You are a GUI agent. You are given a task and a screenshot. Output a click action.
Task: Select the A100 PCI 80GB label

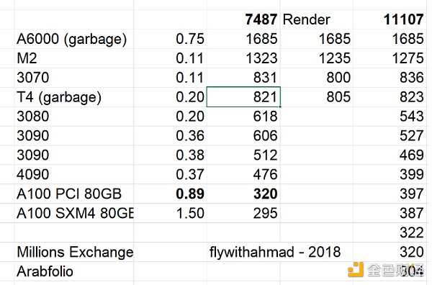pos(69,194)
